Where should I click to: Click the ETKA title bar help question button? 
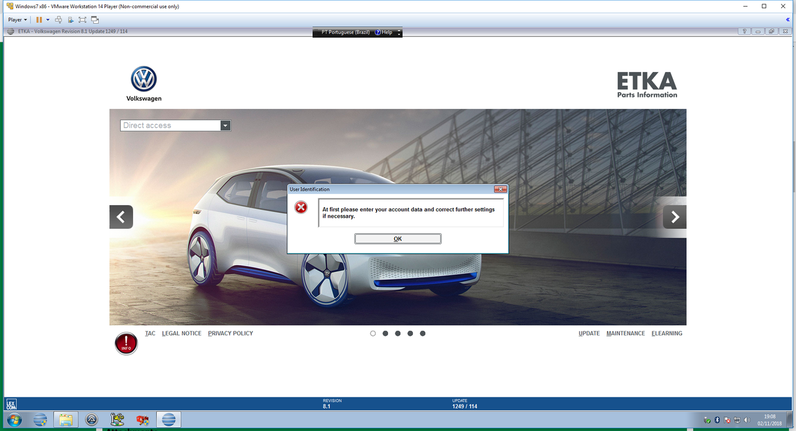[x=744, y=31]
